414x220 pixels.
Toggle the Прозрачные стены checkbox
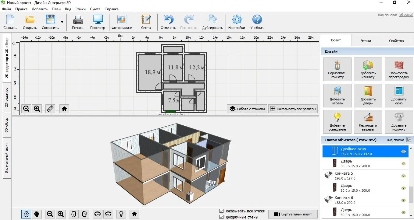(x=222, y=217)
